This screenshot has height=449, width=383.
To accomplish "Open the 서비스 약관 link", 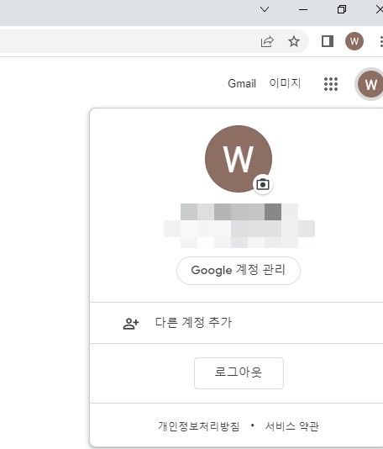I will pos(291,426).
